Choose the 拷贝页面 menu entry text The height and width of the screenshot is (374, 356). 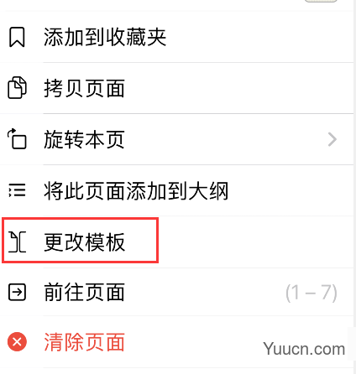84,88
